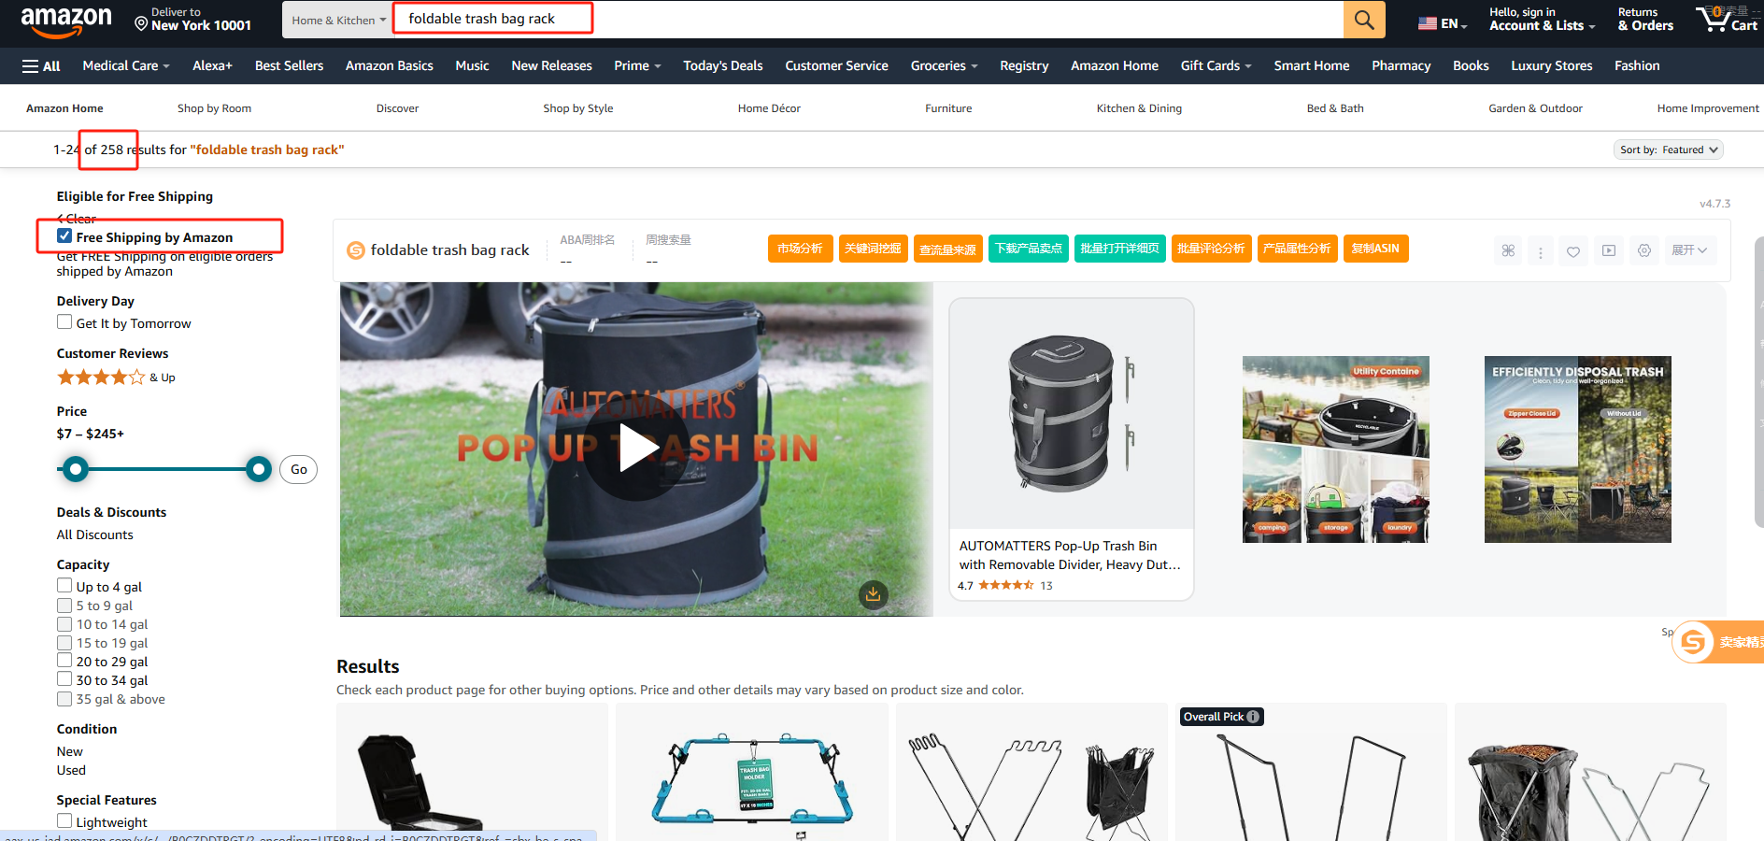Click the 市场分析 button
Viewport: 1764px width, 841px height.
(x=800, y=249)
